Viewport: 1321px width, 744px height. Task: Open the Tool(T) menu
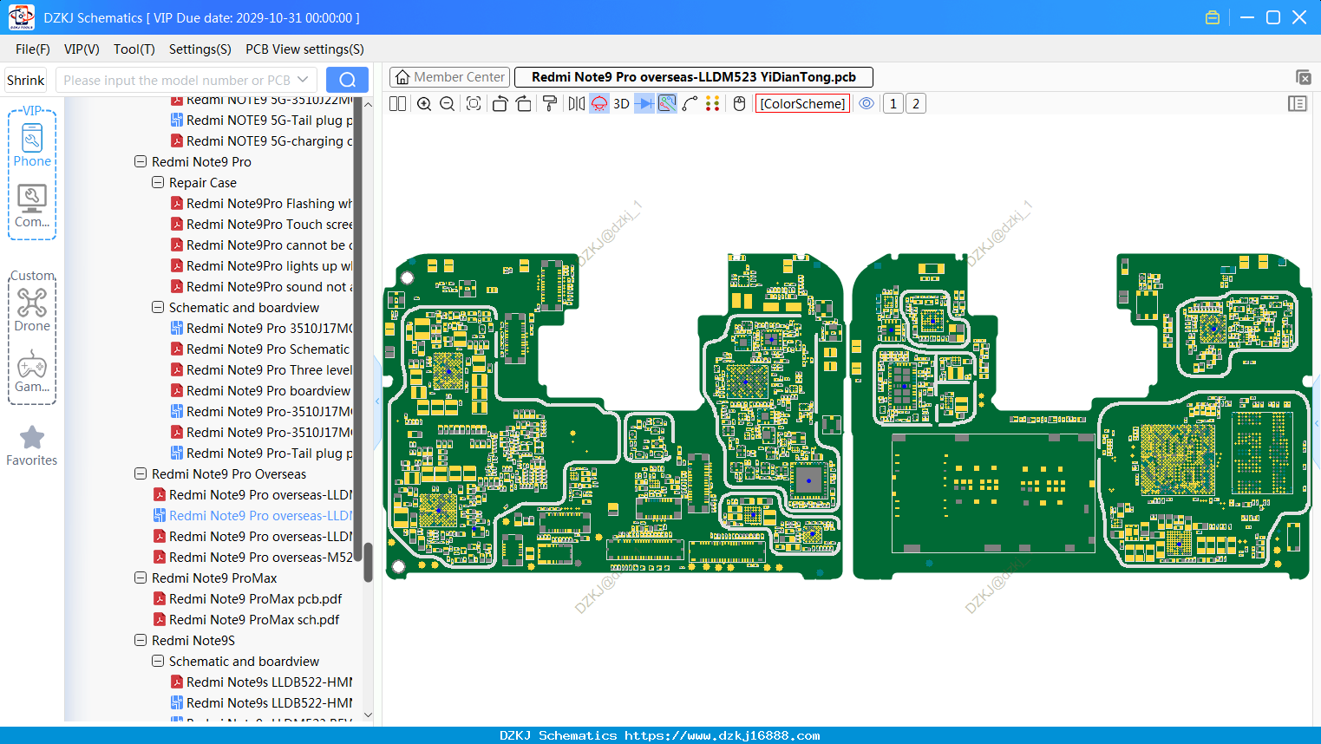pyautogui.click(x=134, y=49)
